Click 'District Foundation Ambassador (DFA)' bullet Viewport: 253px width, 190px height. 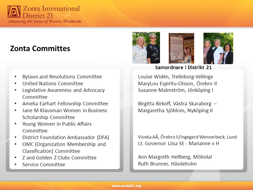[66, 137]
